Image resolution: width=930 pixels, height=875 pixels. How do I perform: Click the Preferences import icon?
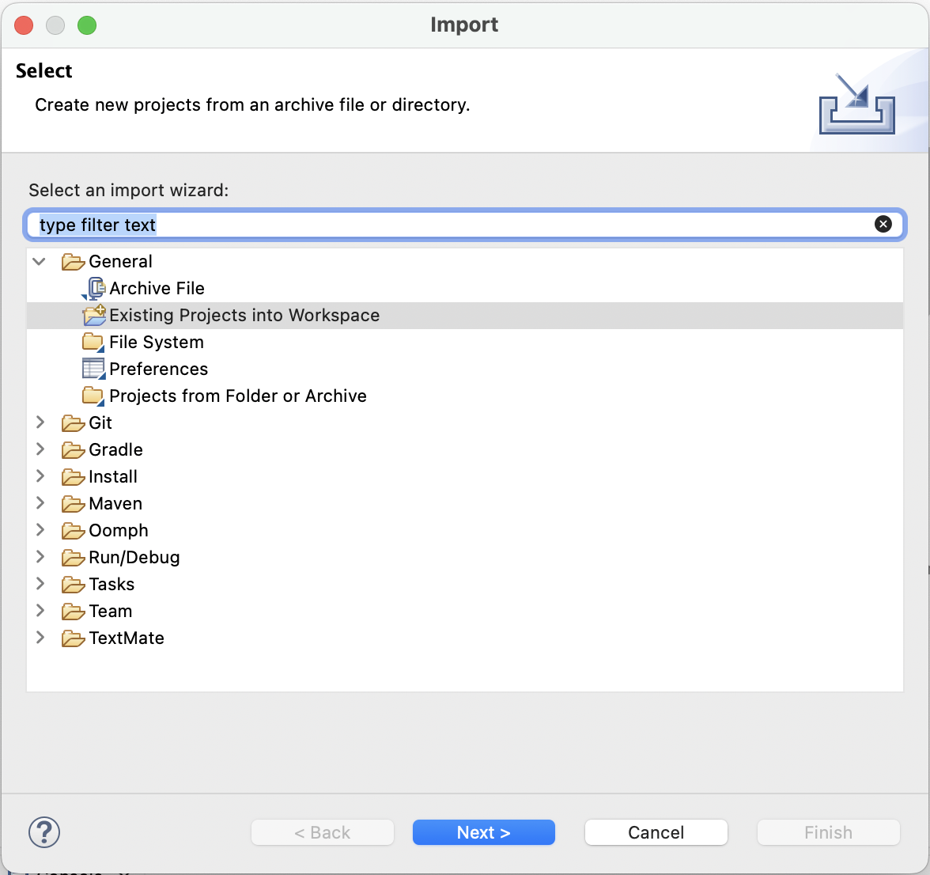(93, 369)
